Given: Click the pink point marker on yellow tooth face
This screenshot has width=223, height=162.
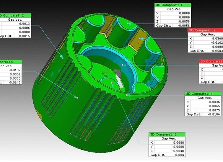Looking at the screenshot, I should click(x=140, y=38).
